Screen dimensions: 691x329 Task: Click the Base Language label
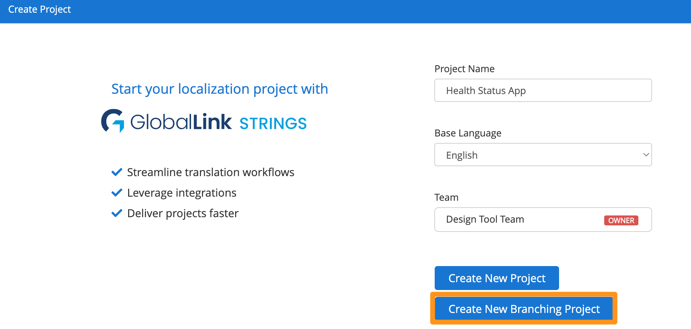pos(468,133)
